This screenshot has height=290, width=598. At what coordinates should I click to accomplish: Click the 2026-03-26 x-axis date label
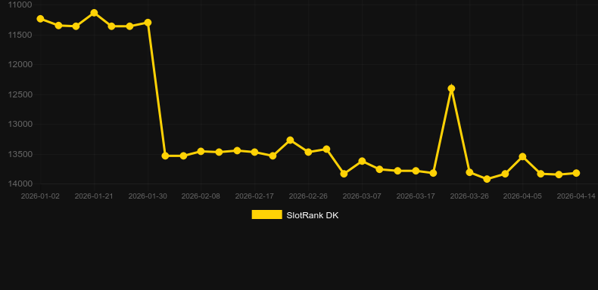[469, 196]
